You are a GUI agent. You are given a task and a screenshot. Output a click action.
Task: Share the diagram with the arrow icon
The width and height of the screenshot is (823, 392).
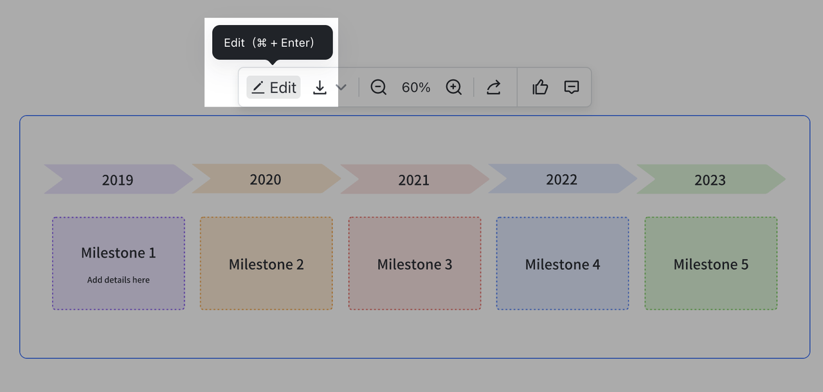493,87
